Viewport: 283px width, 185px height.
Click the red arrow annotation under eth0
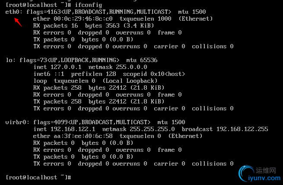18,22
